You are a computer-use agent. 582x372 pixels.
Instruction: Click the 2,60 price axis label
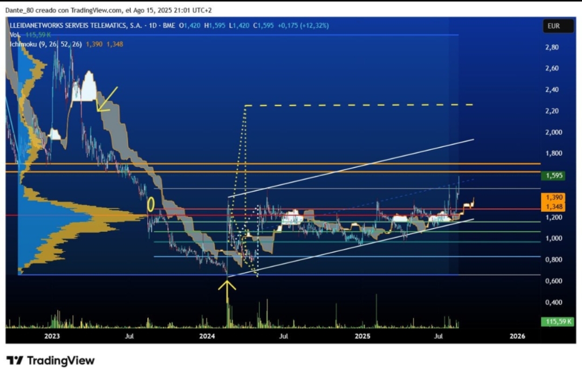tap(552, 68)
